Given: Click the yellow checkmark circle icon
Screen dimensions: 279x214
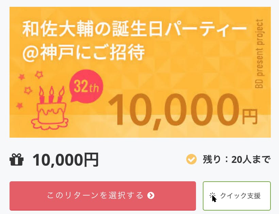Looking at the screenshot, I should pyautogui.click(x=192, y=159).
